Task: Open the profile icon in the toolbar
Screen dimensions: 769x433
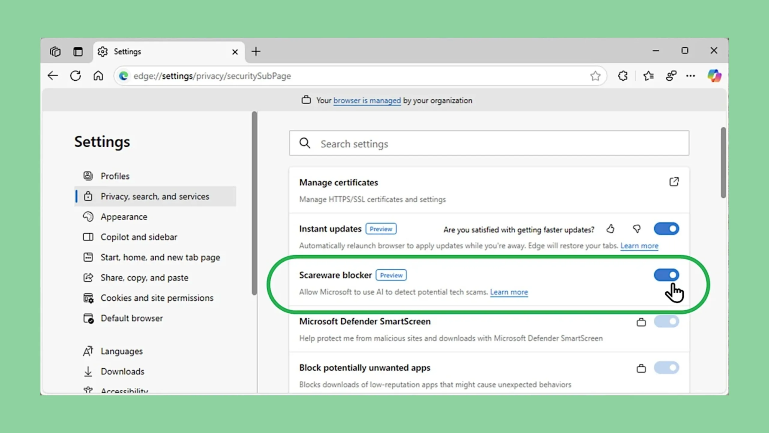Action: click(x=671, y=76)
